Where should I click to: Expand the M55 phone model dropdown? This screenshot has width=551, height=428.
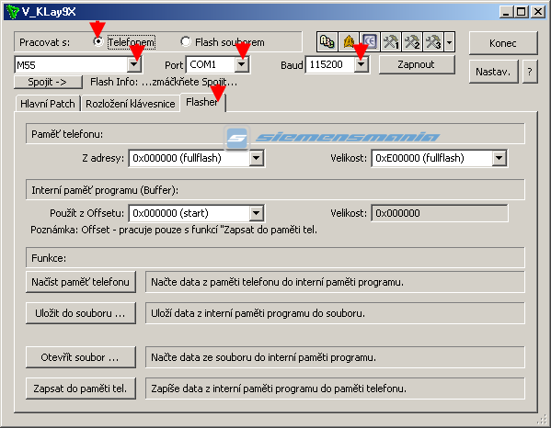coord(134,65)
